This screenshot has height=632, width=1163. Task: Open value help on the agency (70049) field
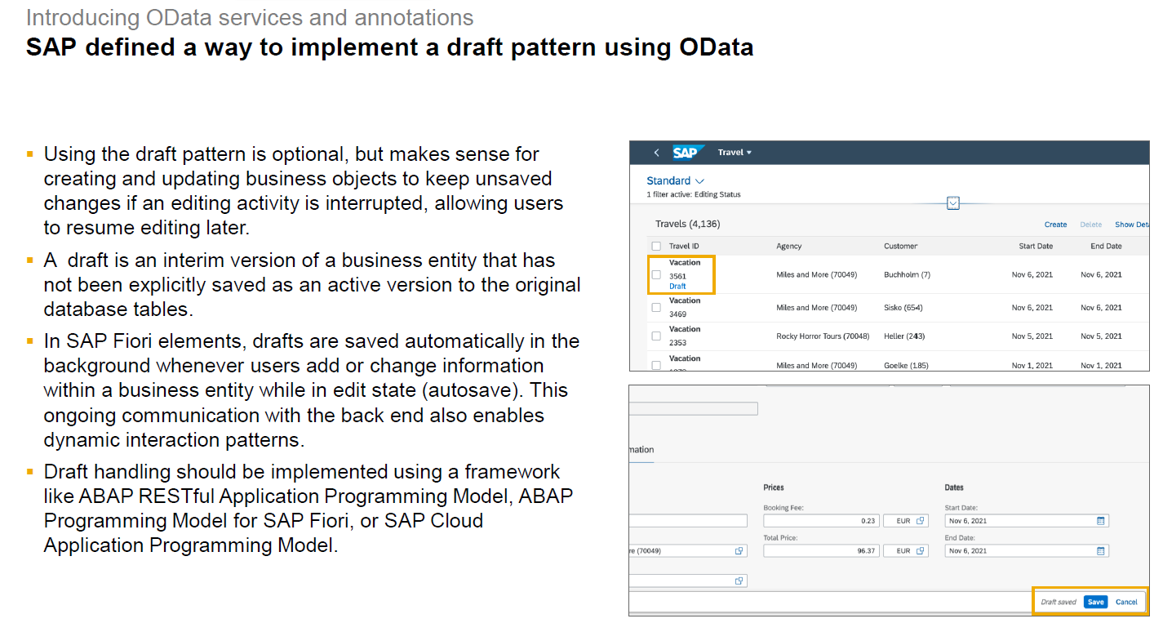point(739,551)
